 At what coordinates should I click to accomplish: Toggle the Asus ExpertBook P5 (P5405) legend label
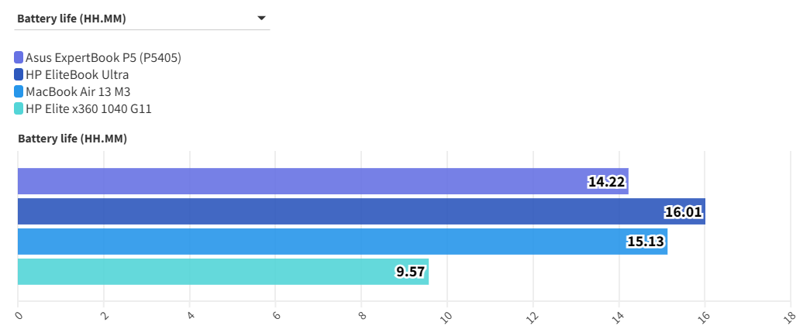[103, 57]
